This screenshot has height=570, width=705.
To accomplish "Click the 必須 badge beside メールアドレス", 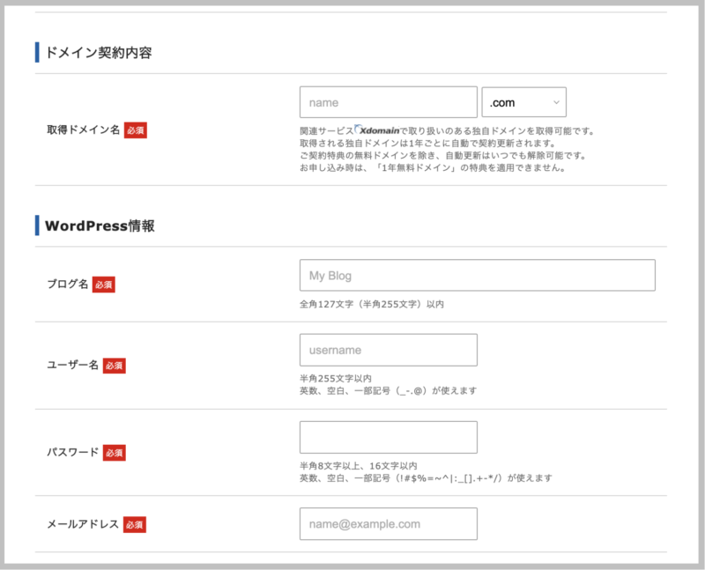I will pyautogui.click(x=135, y=524).
